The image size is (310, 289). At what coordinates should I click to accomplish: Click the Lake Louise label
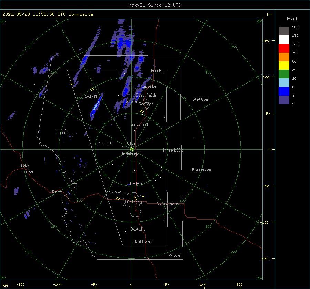pos(27,169)
